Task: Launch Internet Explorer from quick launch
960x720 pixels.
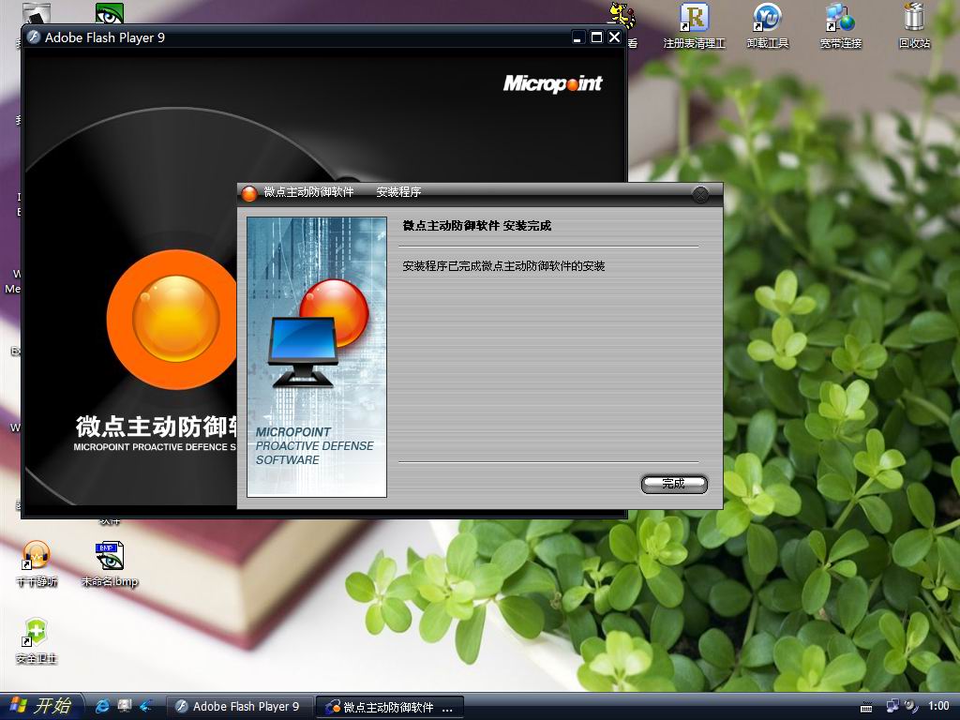Action: tap(102, 706)
